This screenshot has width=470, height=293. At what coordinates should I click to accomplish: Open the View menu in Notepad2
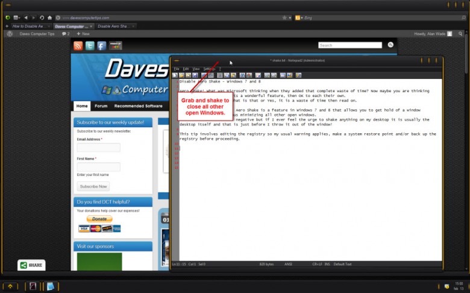pos(196,69)
